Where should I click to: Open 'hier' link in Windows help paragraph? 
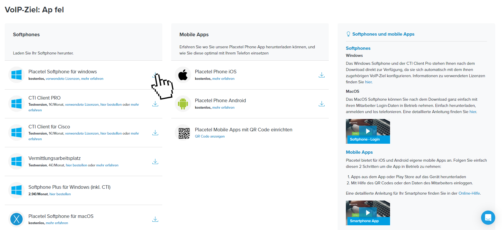pyautogui.click(x=369, y=82)
